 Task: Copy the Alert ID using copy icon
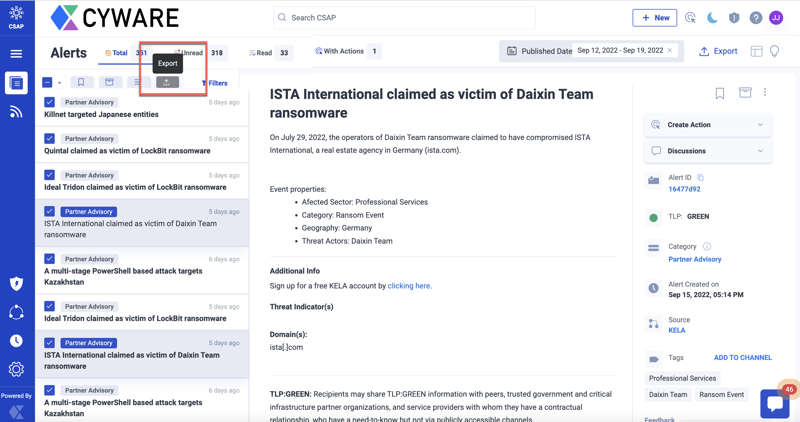(x=701, y=177)
